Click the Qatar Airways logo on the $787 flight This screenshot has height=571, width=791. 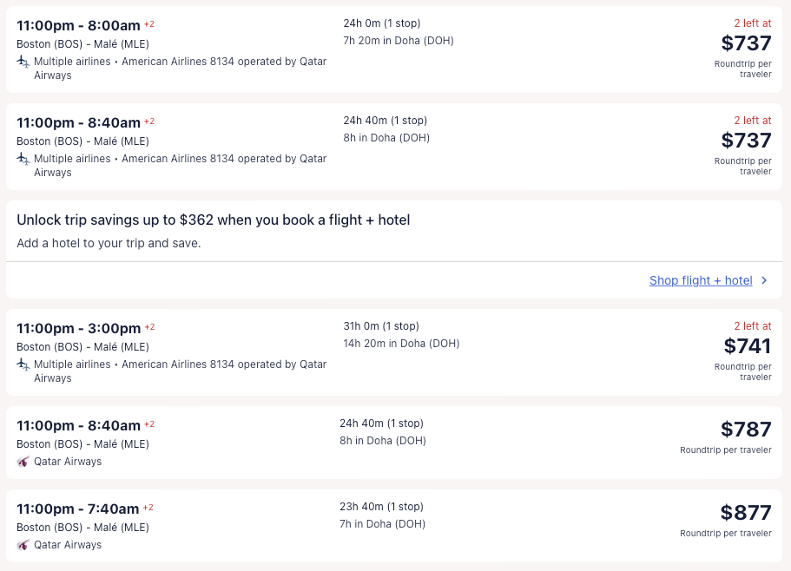coord(23,462)
